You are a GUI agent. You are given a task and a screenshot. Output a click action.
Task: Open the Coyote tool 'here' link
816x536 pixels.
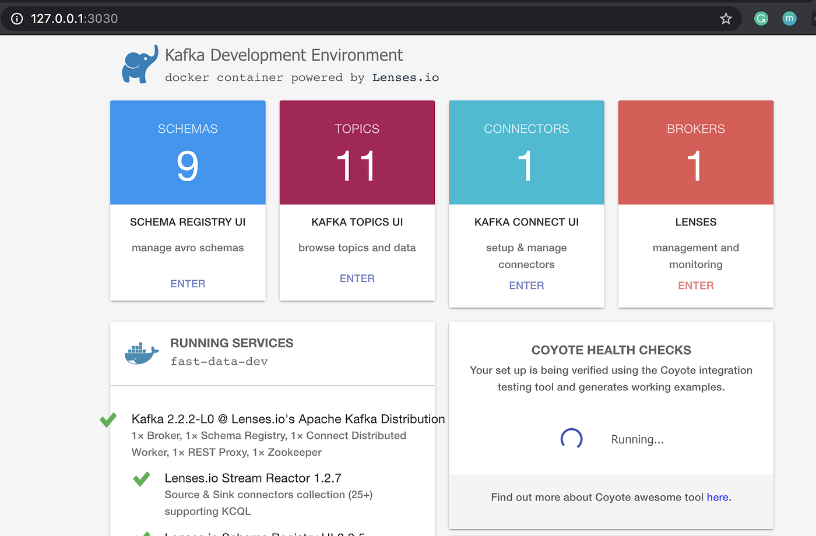[x=717, y=497]
